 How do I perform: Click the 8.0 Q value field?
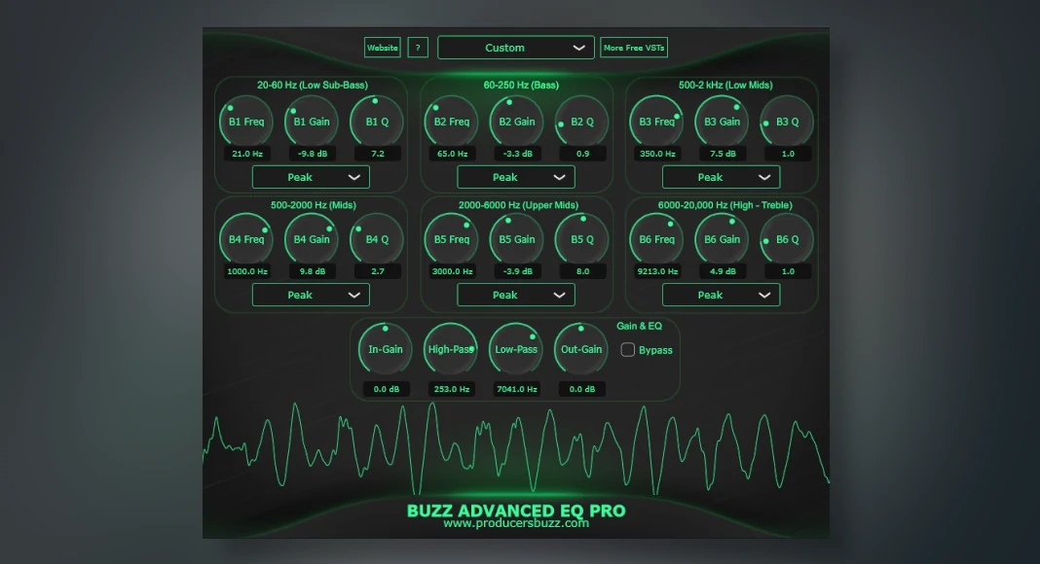click(582, 271)
